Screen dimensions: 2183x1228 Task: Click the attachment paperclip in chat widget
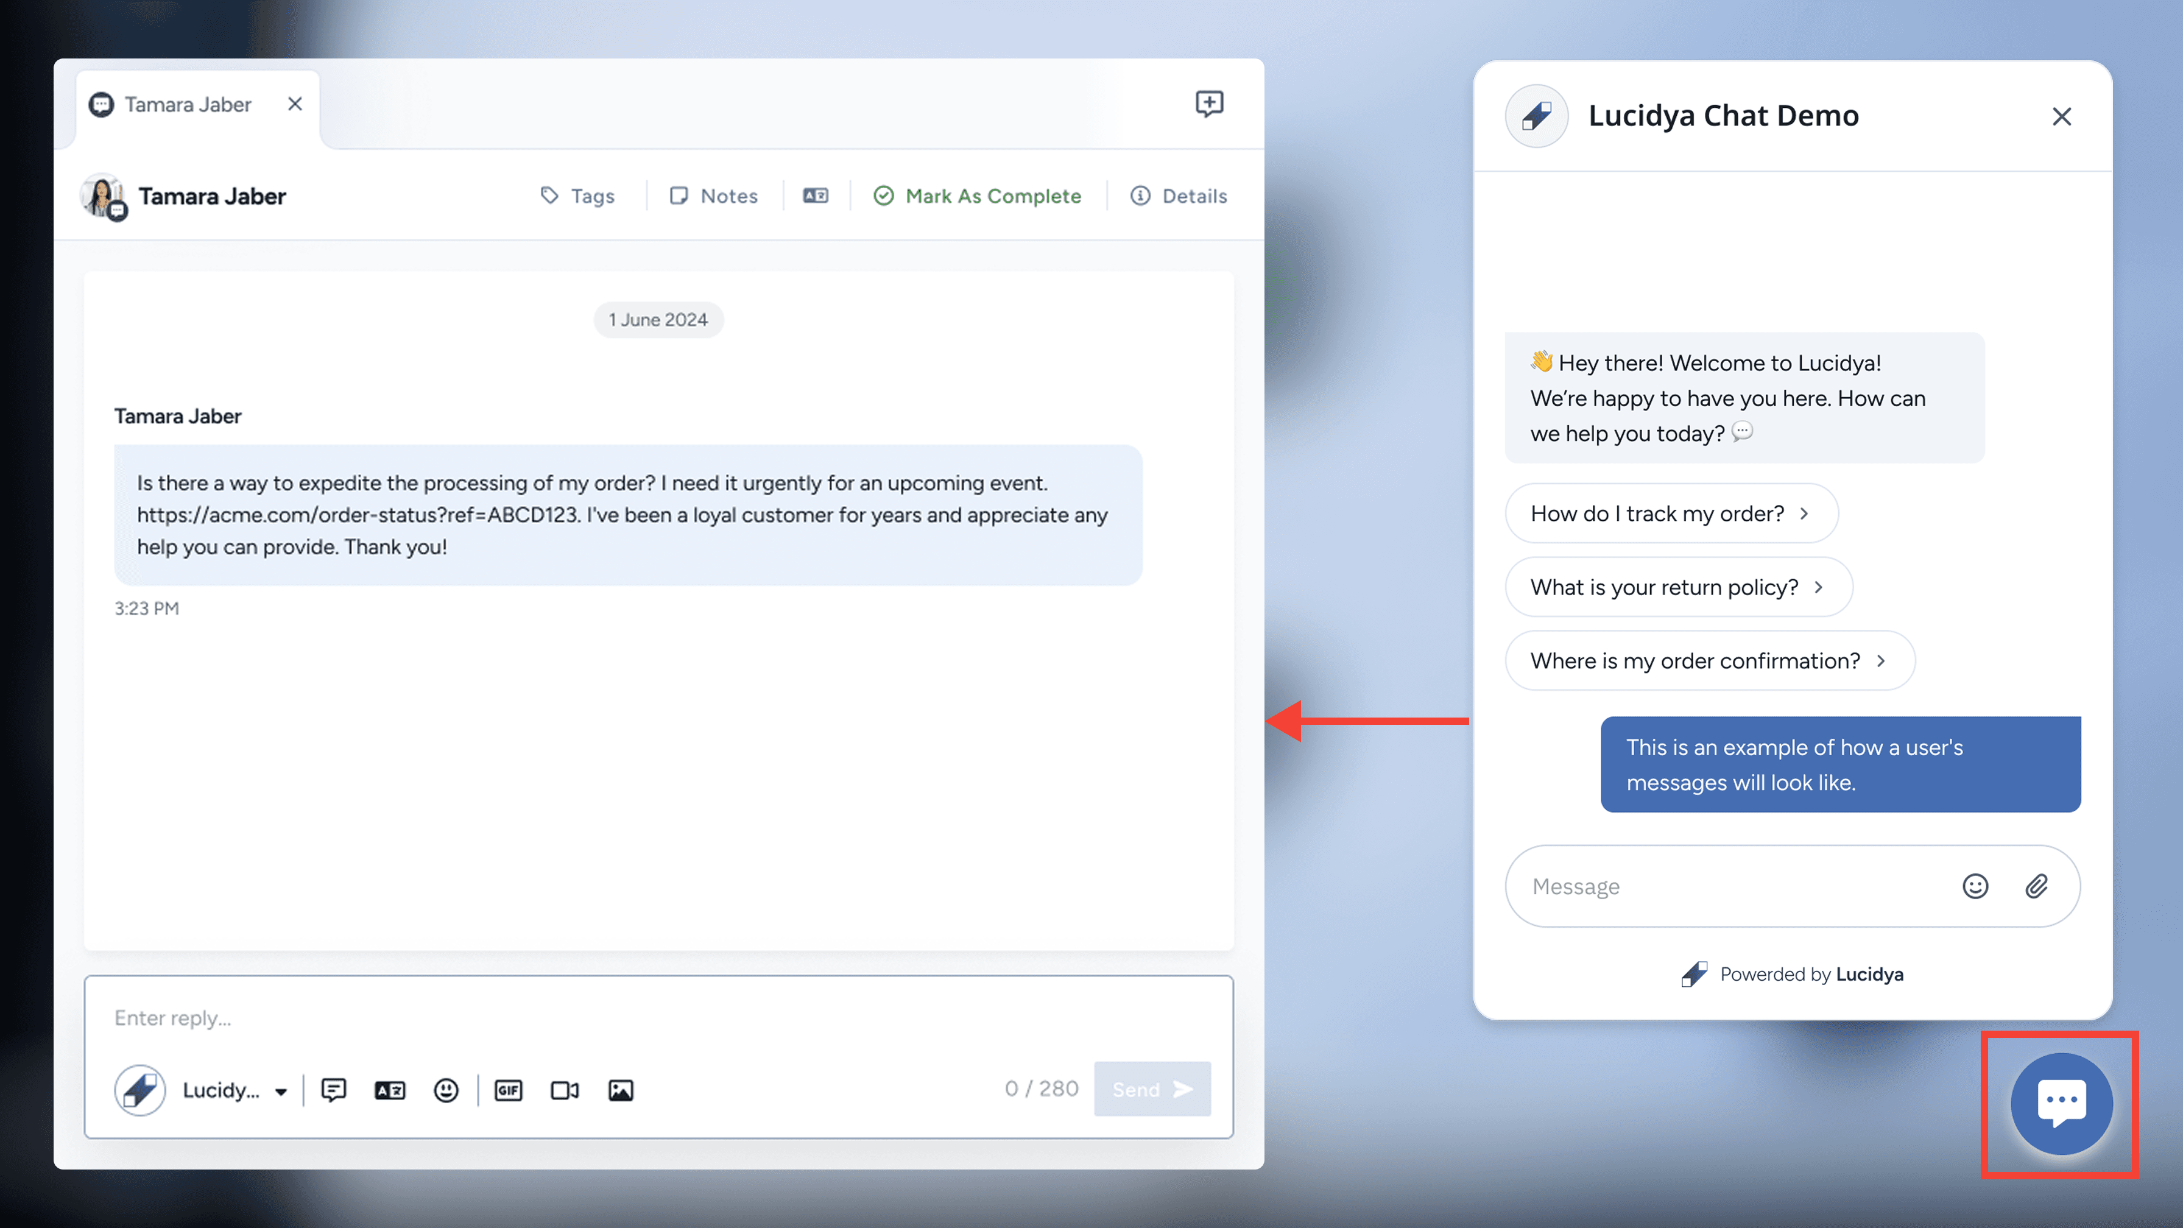pyautogui.click(x=2036, y=886)
